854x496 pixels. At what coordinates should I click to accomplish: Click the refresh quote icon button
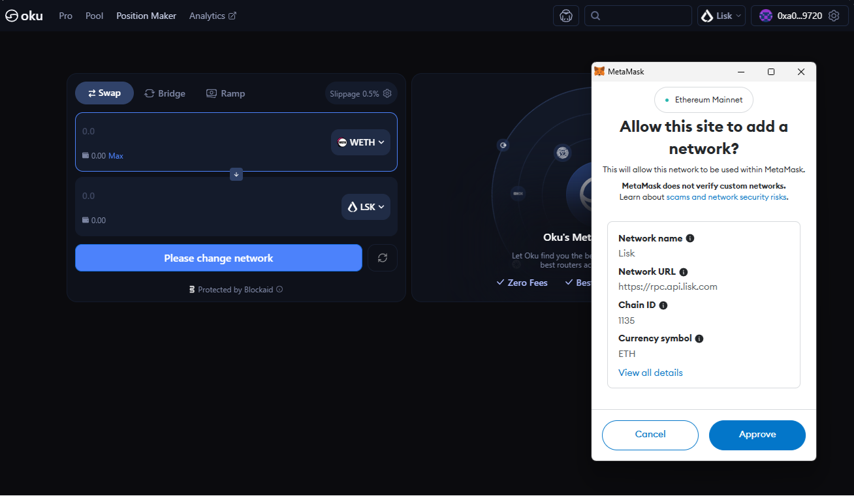tap(383, 258)
